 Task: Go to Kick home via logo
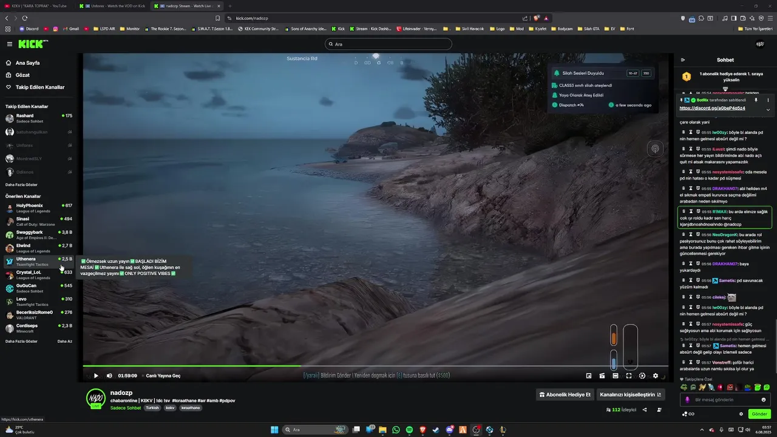pos(32,44)
